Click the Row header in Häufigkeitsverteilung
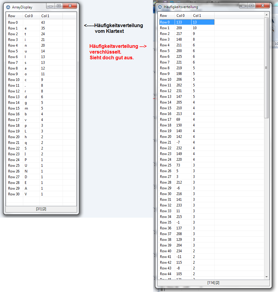 [x=164, y=16]
